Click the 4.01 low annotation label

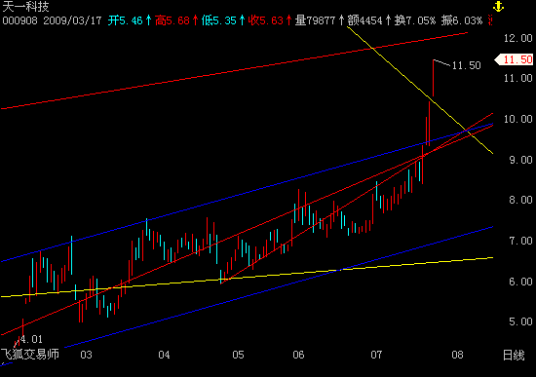click(31, 339)
